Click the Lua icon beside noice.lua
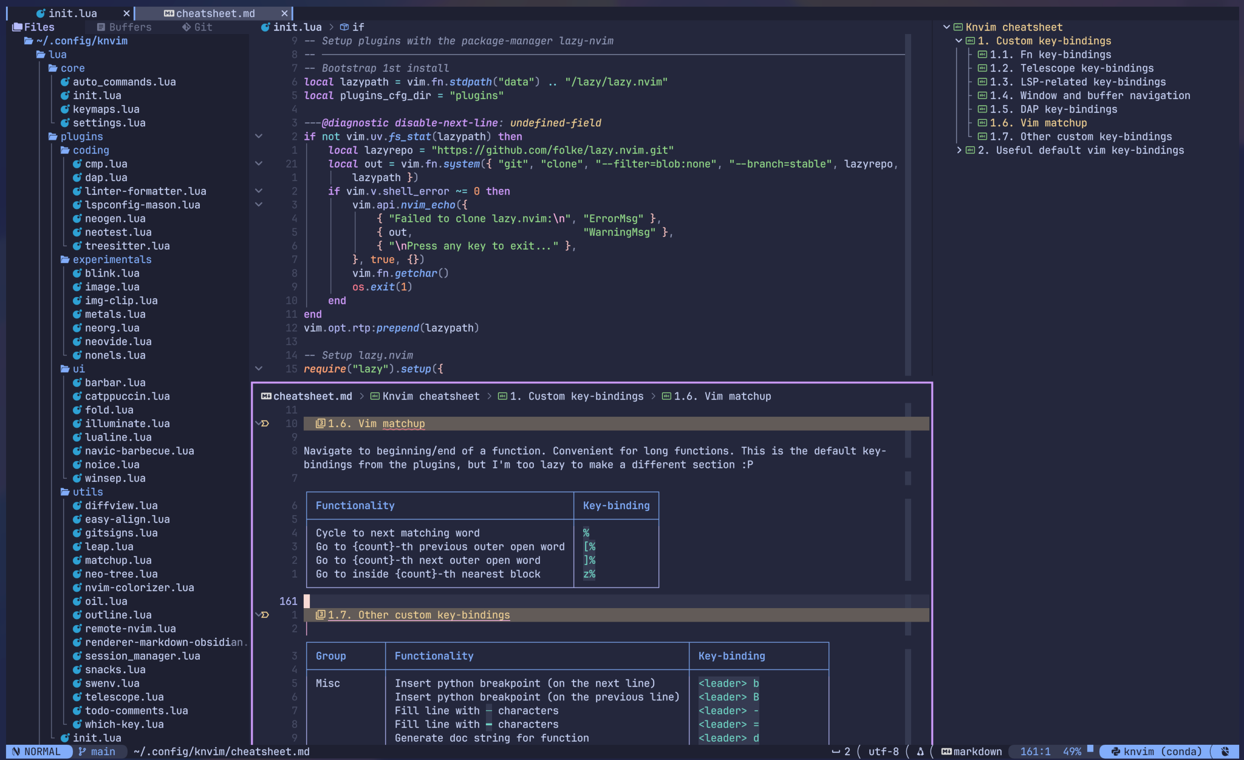This screenshot has width=1244, height=760. [x=77, y=465]
